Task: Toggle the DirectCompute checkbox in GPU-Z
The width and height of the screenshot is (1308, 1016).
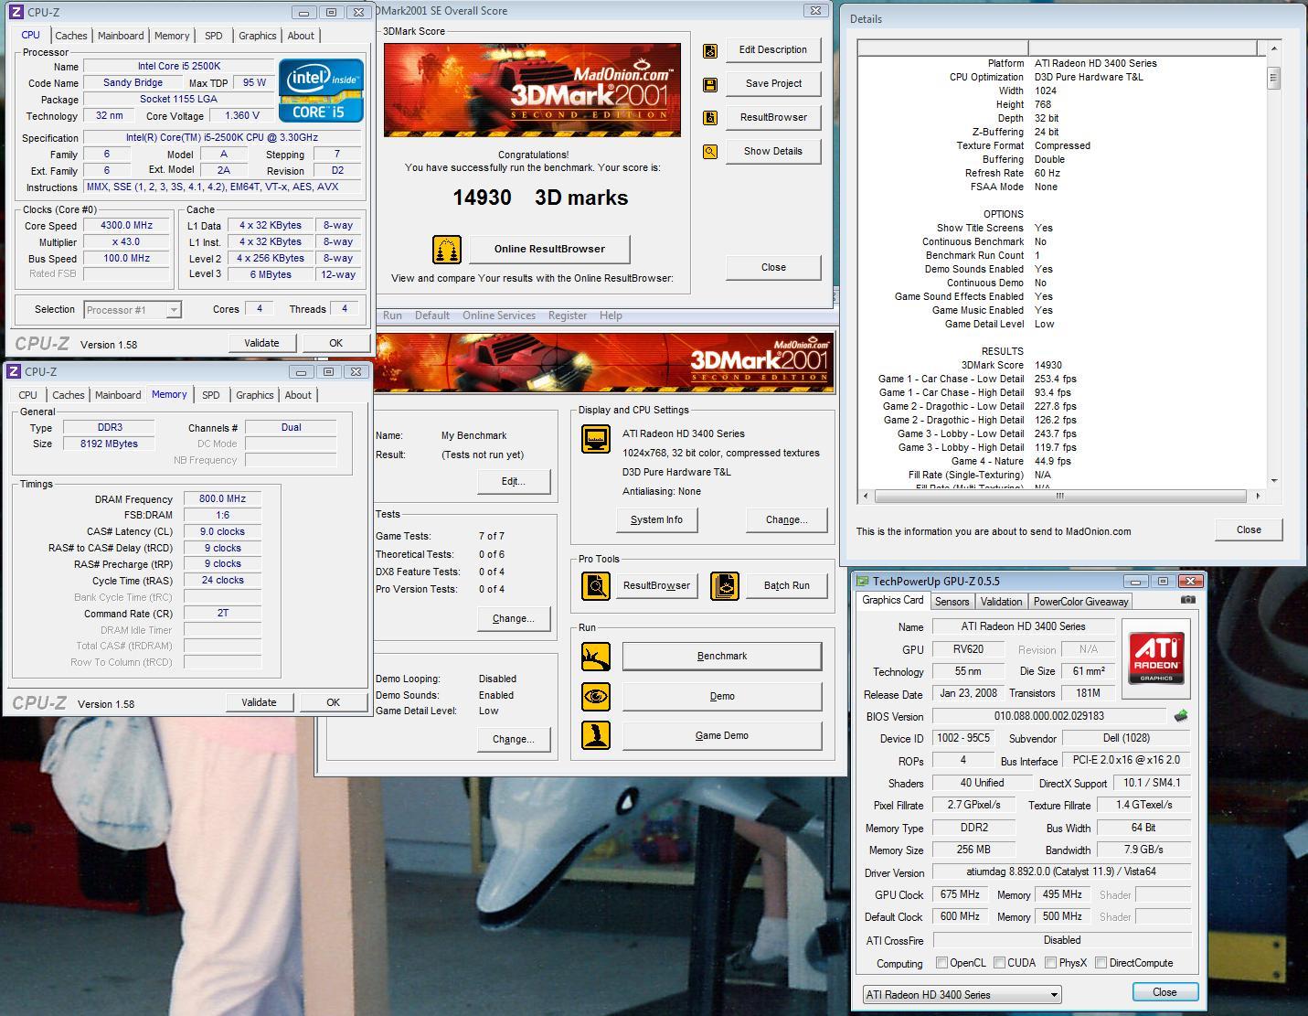Action: [1101, 962]
